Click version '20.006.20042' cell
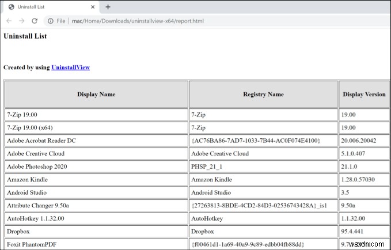The height and width of the screenshot is (250, 391). pos(364,141)
